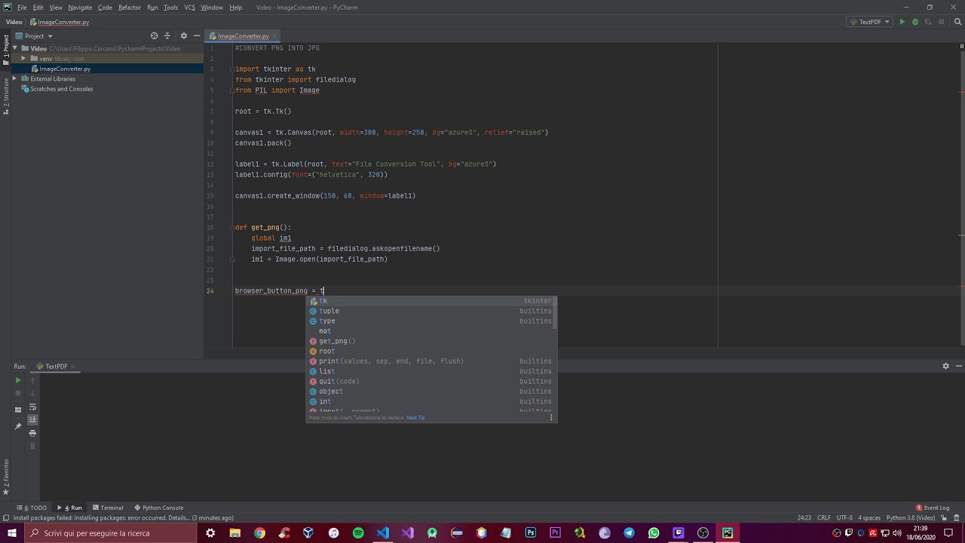Toggle the Structure side tab
The image size is (965, 543).
6,97
